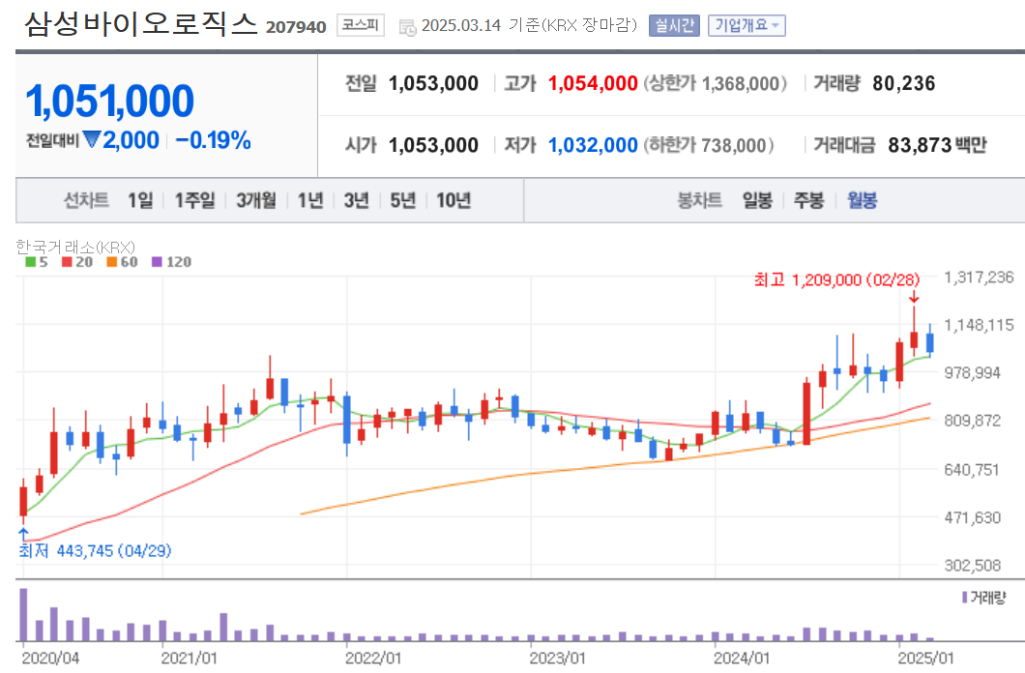Click the blue down-triangle change icon
The width and height of the screenshot is (1025, 673).
(x=92, y=139)
